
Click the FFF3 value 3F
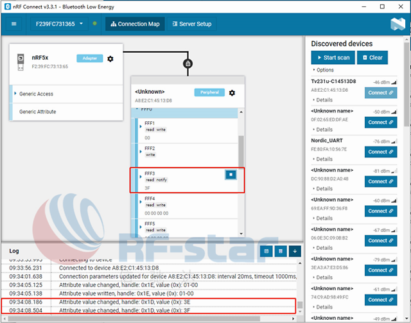click(147, 188)
